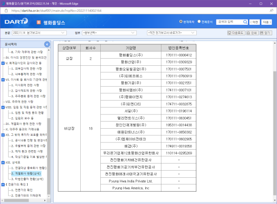Click the 법인등록번호 column header
Viewport: 277px width, 204px height.
[x=179, y=48]
